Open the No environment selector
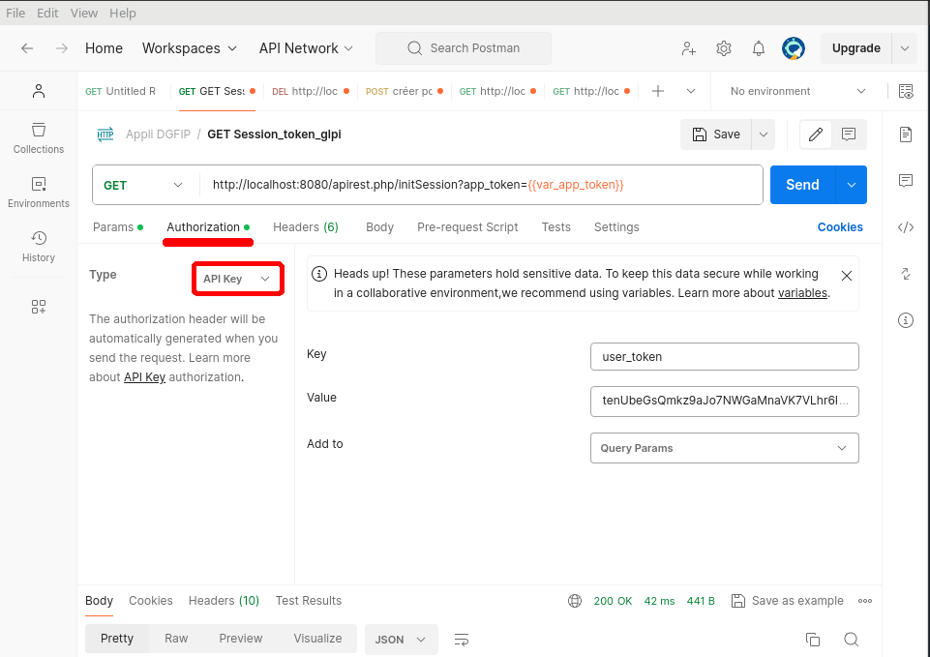The height and width of the screenshot is (657, 930). [797, 91]
